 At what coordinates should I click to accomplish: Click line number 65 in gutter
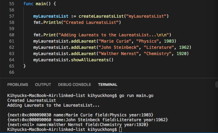(12, 66)
